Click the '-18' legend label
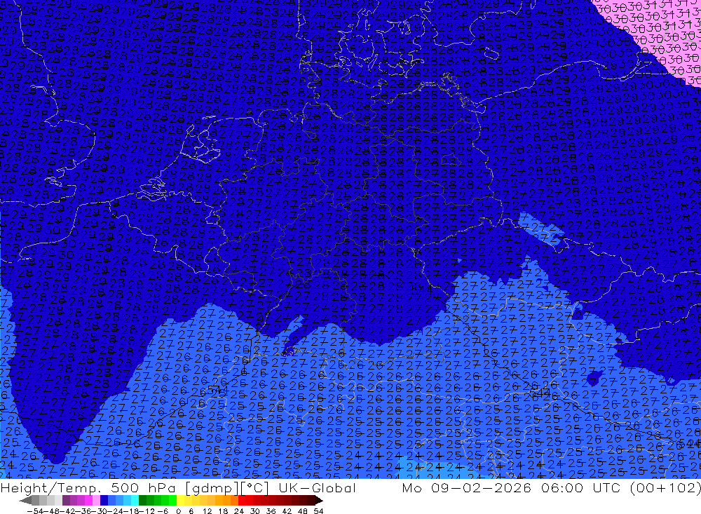The image size is (701, 514). pyautogui.click(x=132, y=511)
